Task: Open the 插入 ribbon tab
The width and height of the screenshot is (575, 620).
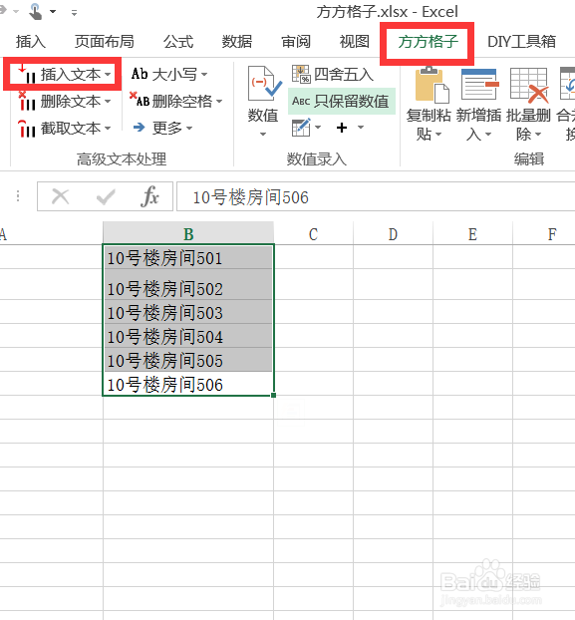Action: click(x=31, y=42)
